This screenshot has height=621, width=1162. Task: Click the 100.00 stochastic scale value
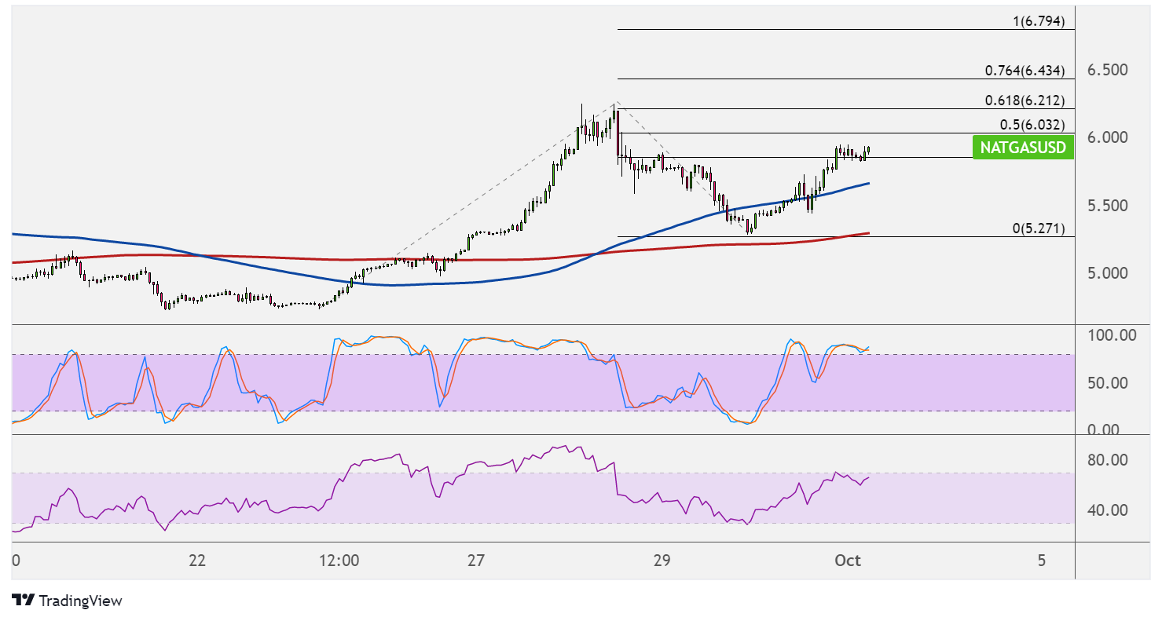[1110, 335]
